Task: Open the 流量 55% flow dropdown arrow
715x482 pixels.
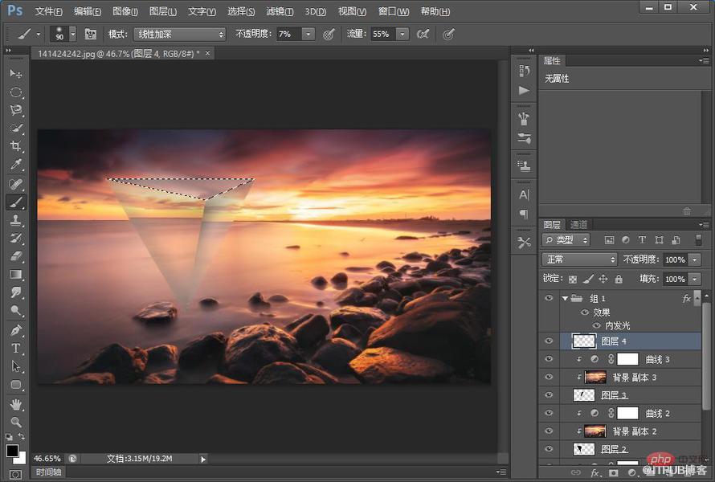Action: [x=402, y=35]
